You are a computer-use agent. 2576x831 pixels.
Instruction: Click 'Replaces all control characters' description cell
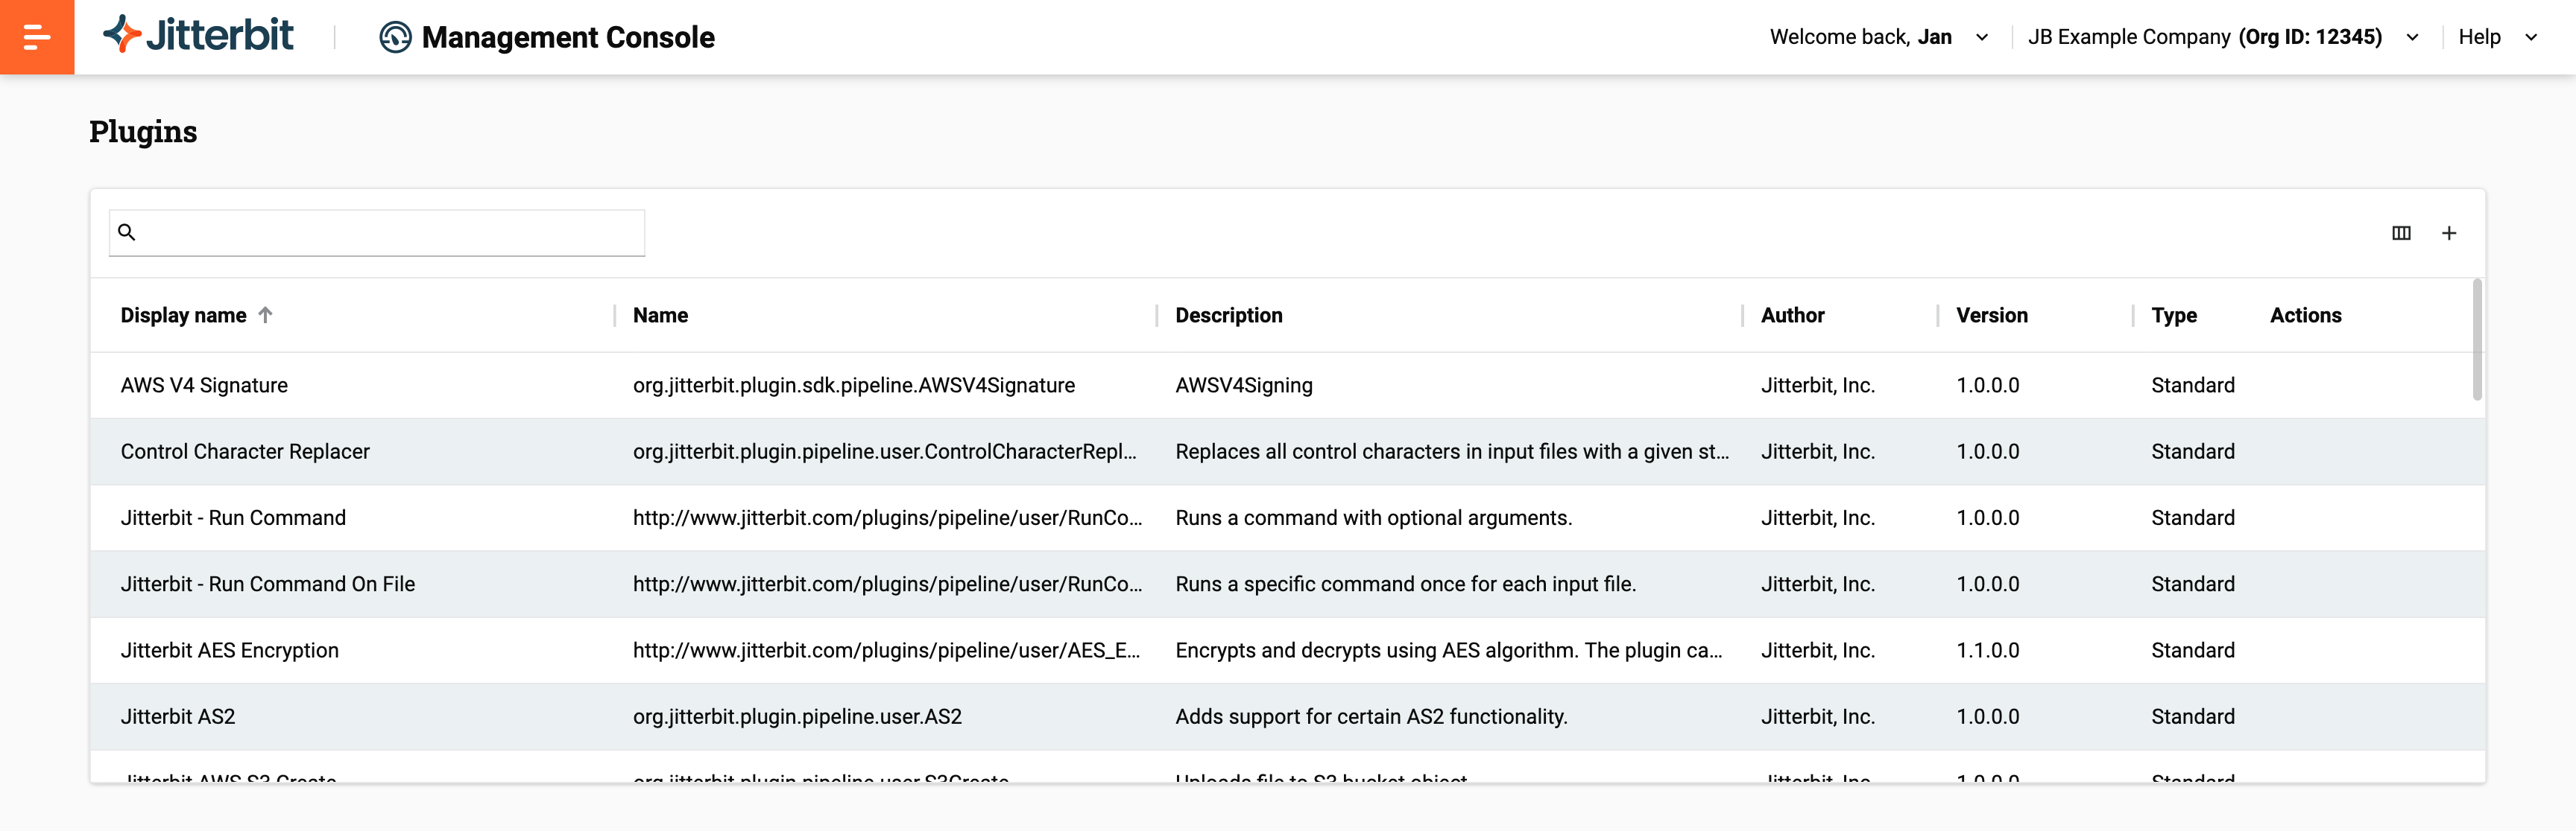tap(1451, 451)
